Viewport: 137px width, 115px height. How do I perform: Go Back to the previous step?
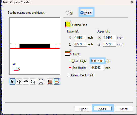coord(83,109)
